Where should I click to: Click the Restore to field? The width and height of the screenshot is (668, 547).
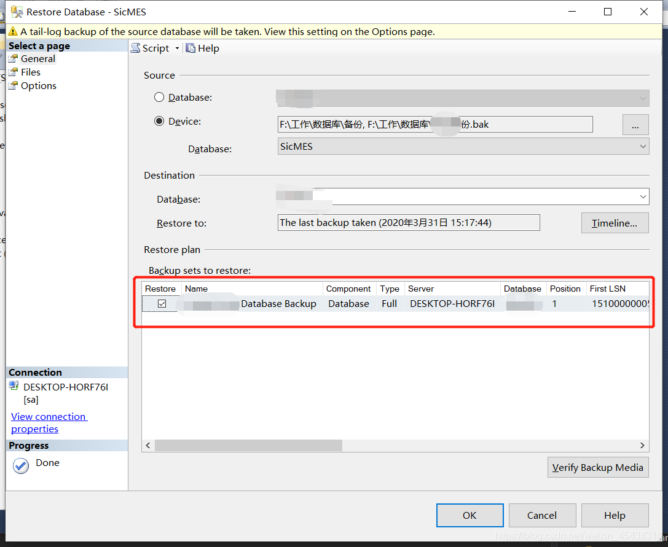point(409,223)
